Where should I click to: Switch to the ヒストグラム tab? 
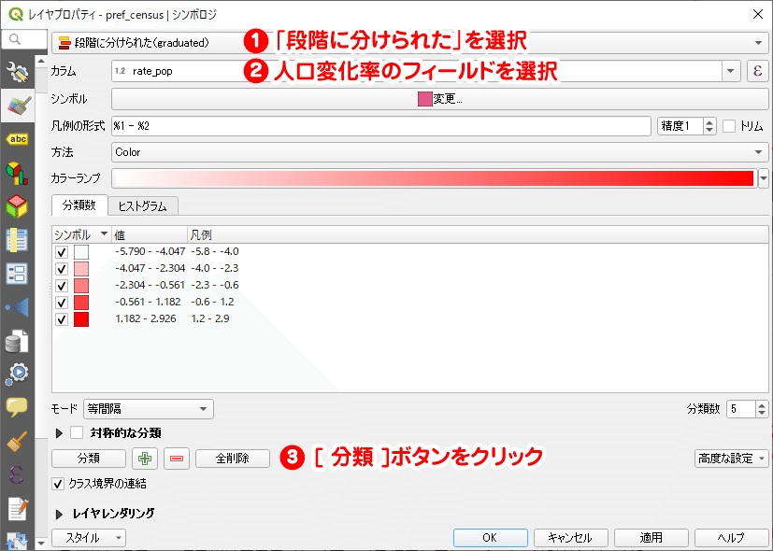142,205
